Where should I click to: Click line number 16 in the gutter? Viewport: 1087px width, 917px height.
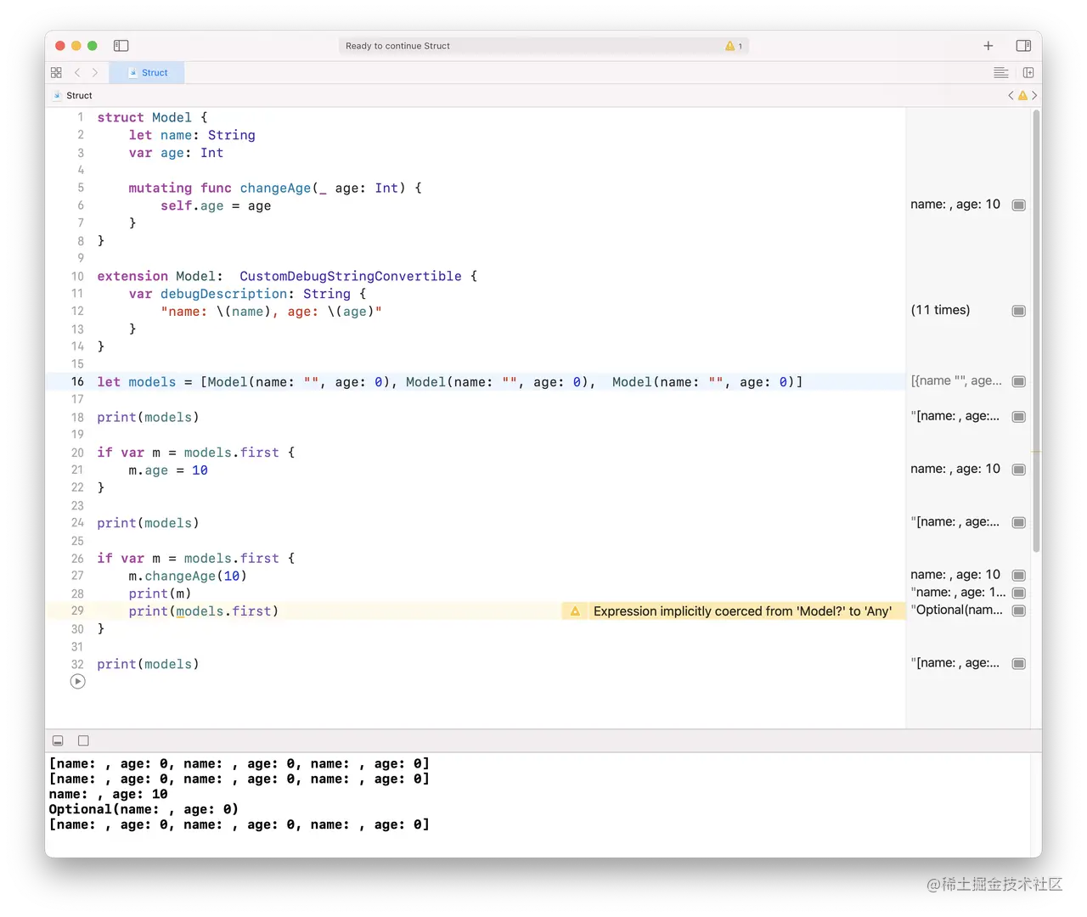pos(77,382)
